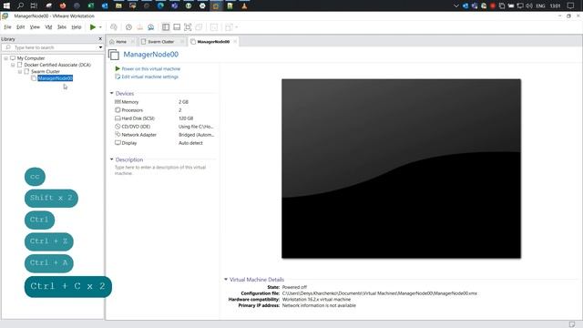583x328 pixels.
Task: Open Firefox from the taskbar
Action: [x=63, y=5]
